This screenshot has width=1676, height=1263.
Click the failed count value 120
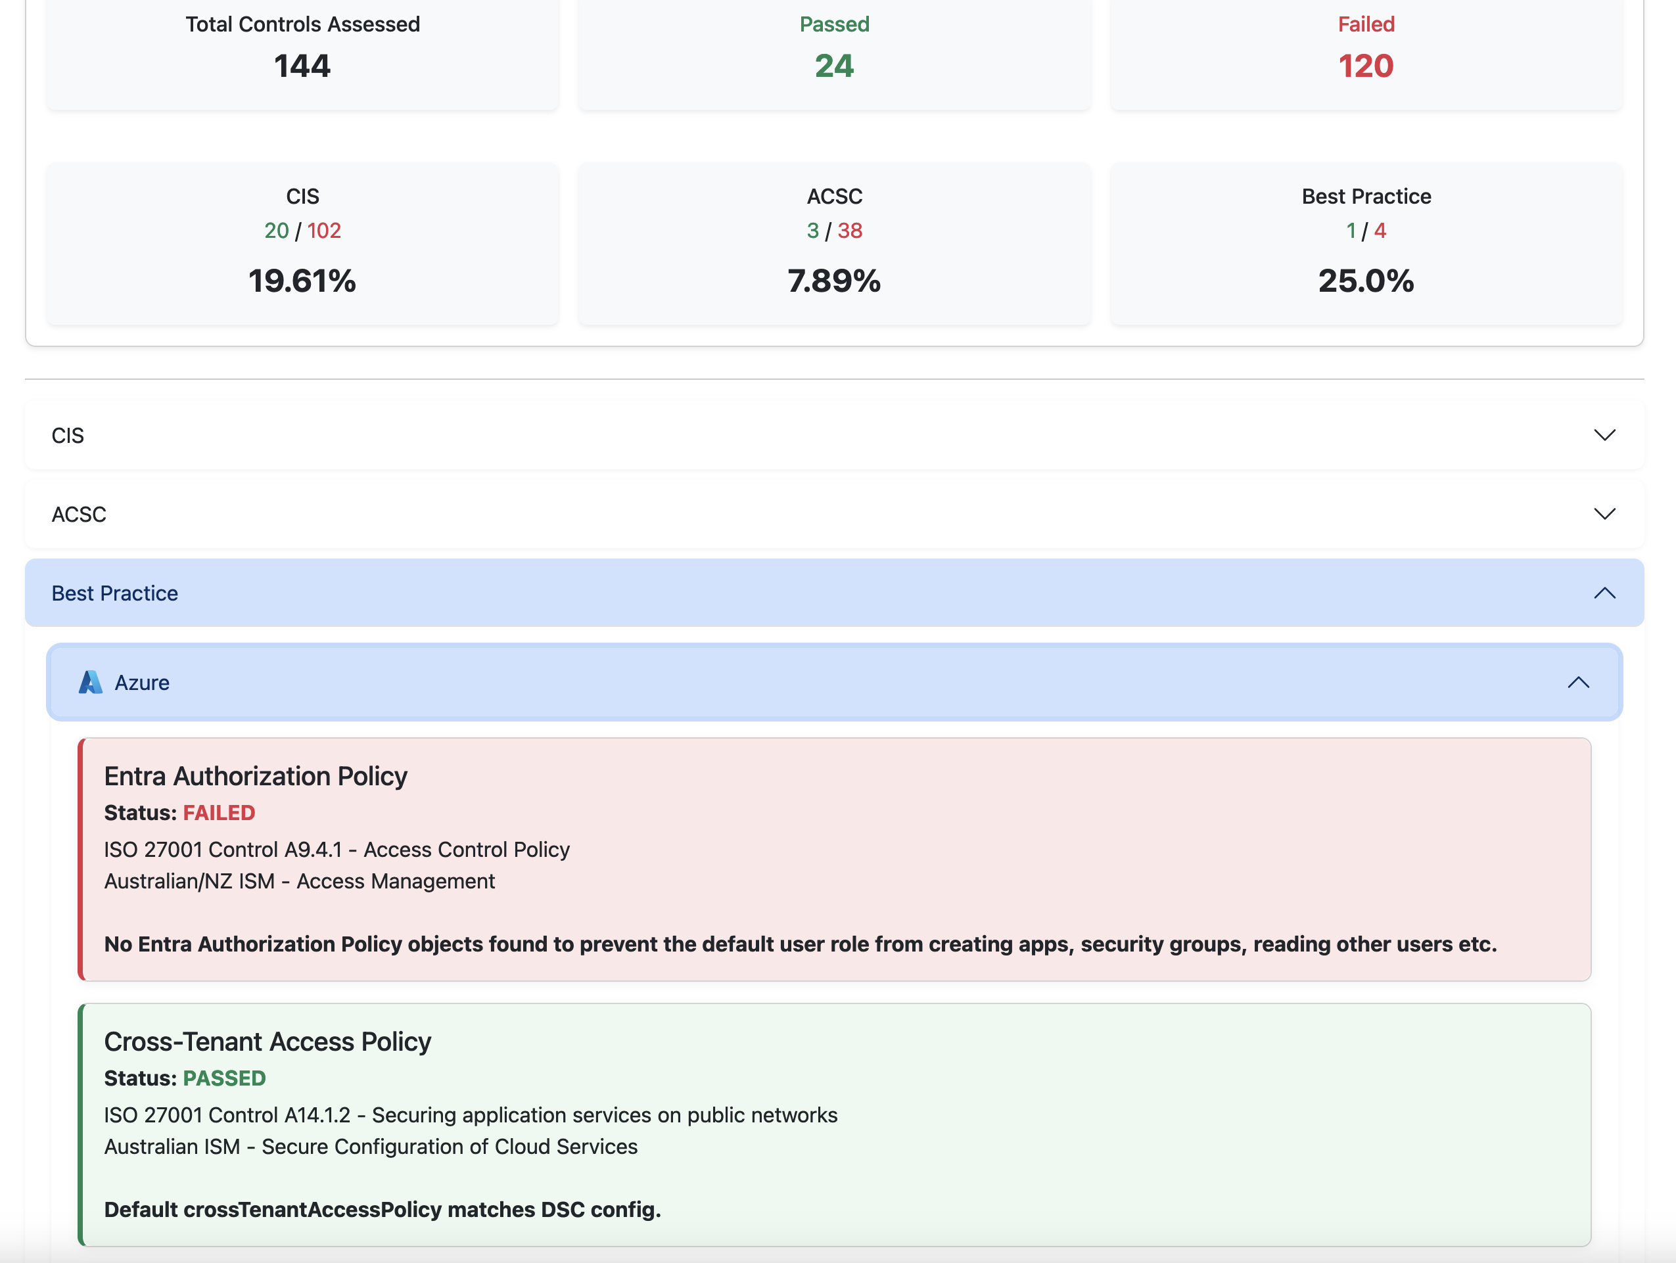pyautogui.click(x=1366, y=66)
